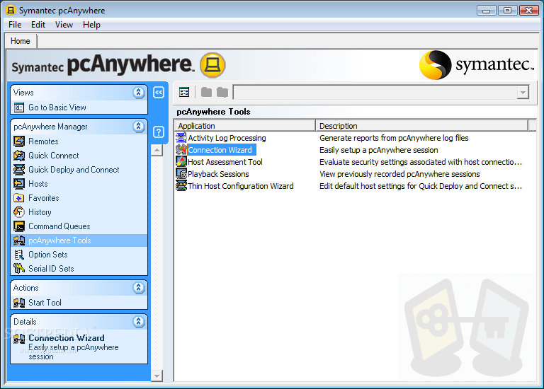The width and height of the screenshot is (544, 389).
Task: Click the view mode toolbar icon
Action: click(x=184, y=92)
